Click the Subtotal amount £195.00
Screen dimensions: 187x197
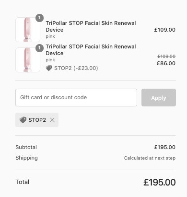click(x=165, y=147)
